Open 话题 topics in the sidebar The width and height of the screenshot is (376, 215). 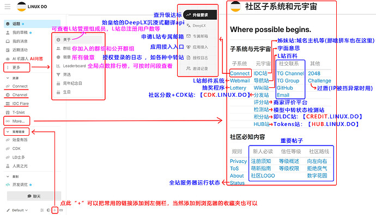click(x=32, y=24)
